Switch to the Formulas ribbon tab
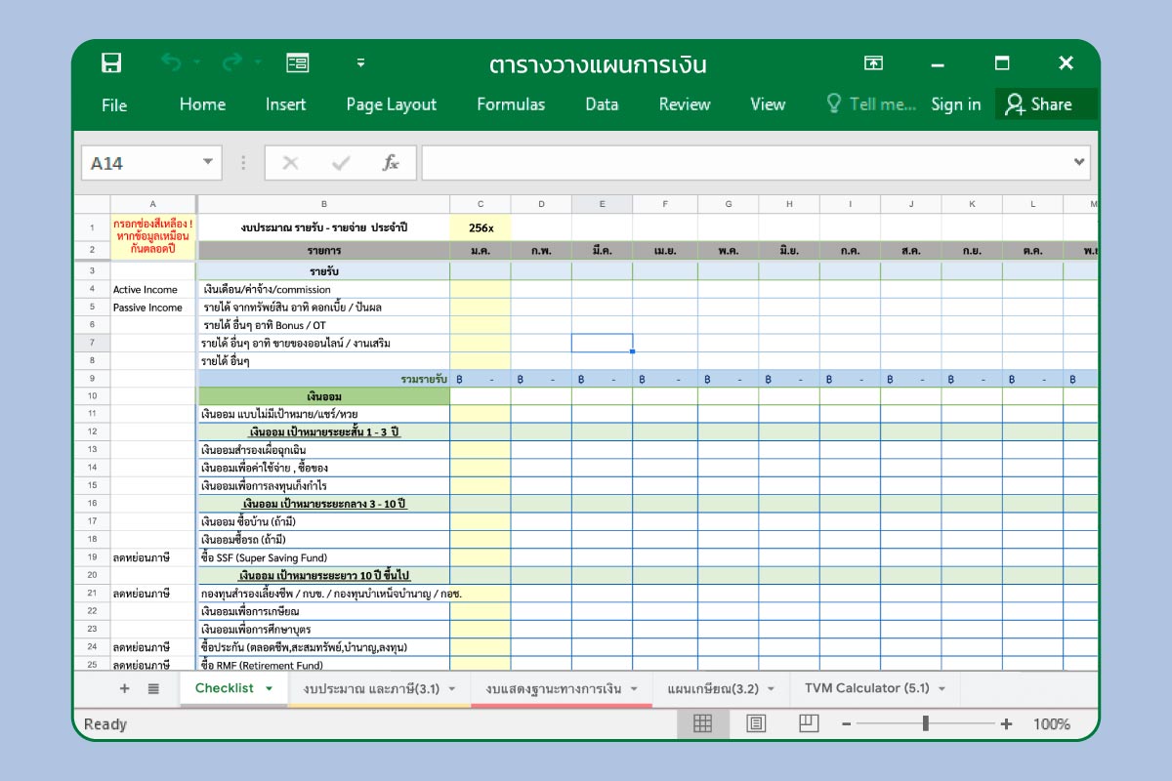Viewport: 1172px width, 781px height. tap(511, 104)
